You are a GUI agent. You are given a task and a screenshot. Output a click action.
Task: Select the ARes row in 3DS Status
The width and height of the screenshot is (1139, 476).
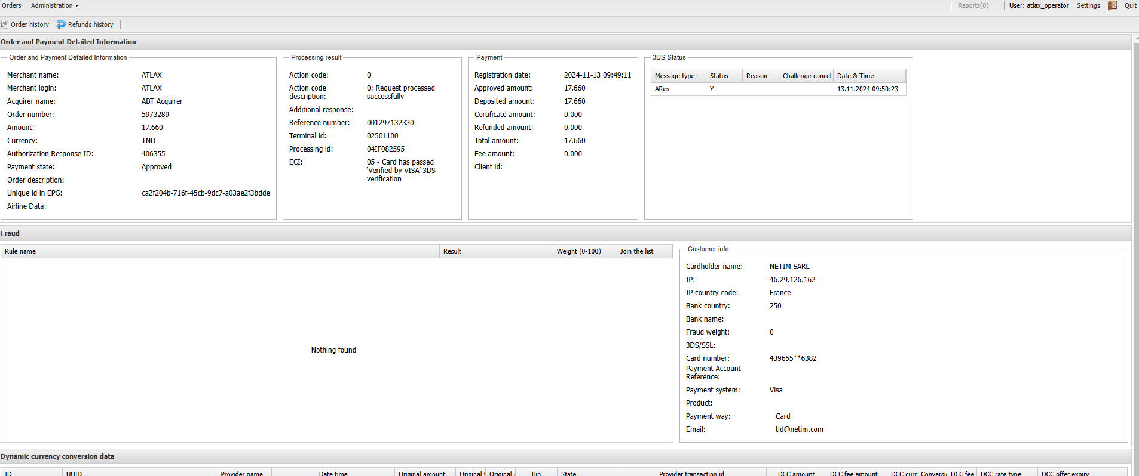point(777,89)
